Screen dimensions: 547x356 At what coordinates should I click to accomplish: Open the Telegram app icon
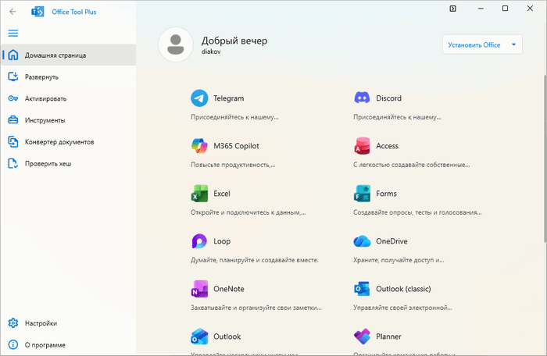click(x=200, y=98)
